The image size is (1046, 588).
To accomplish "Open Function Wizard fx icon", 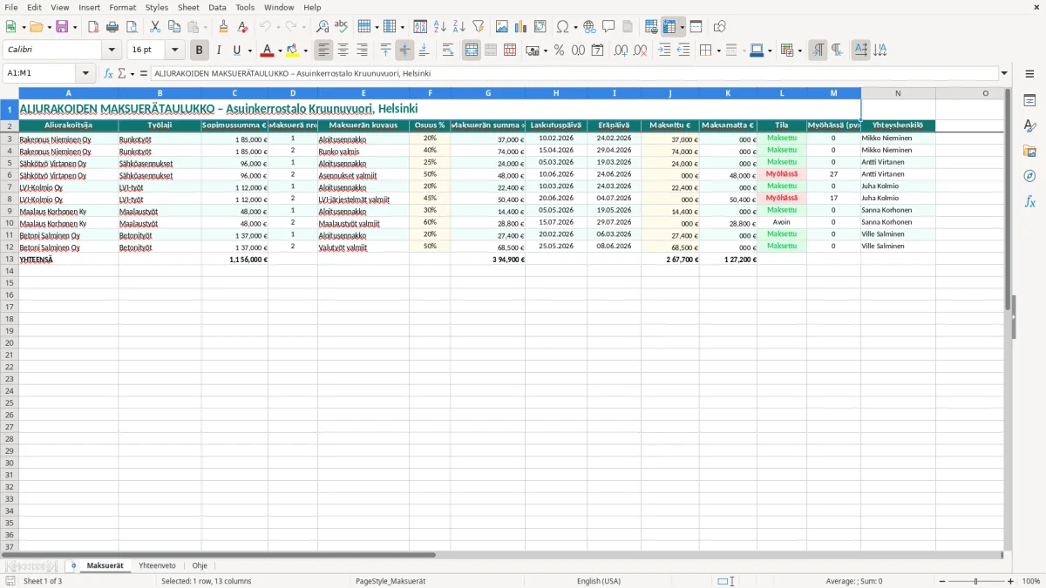I will point(108,73).
